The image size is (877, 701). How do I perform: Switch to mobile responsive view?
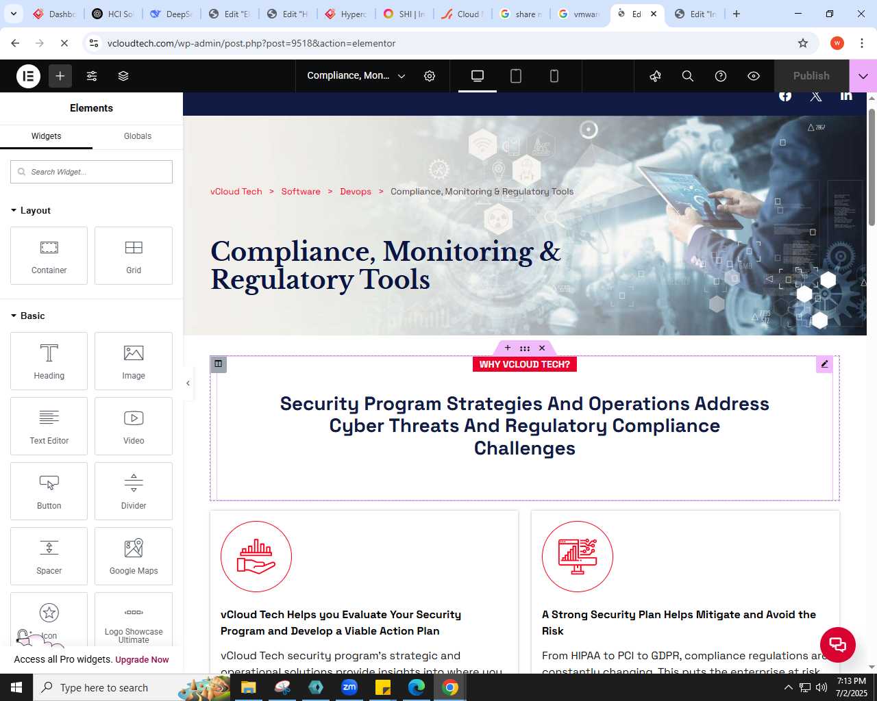(x=554, y=76)
